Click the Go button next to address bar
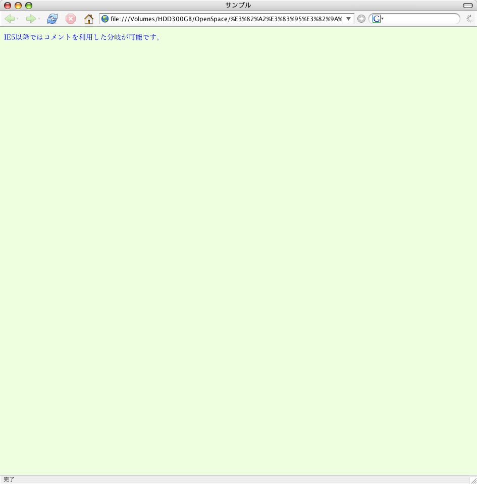477x484 pixels. 361,19
